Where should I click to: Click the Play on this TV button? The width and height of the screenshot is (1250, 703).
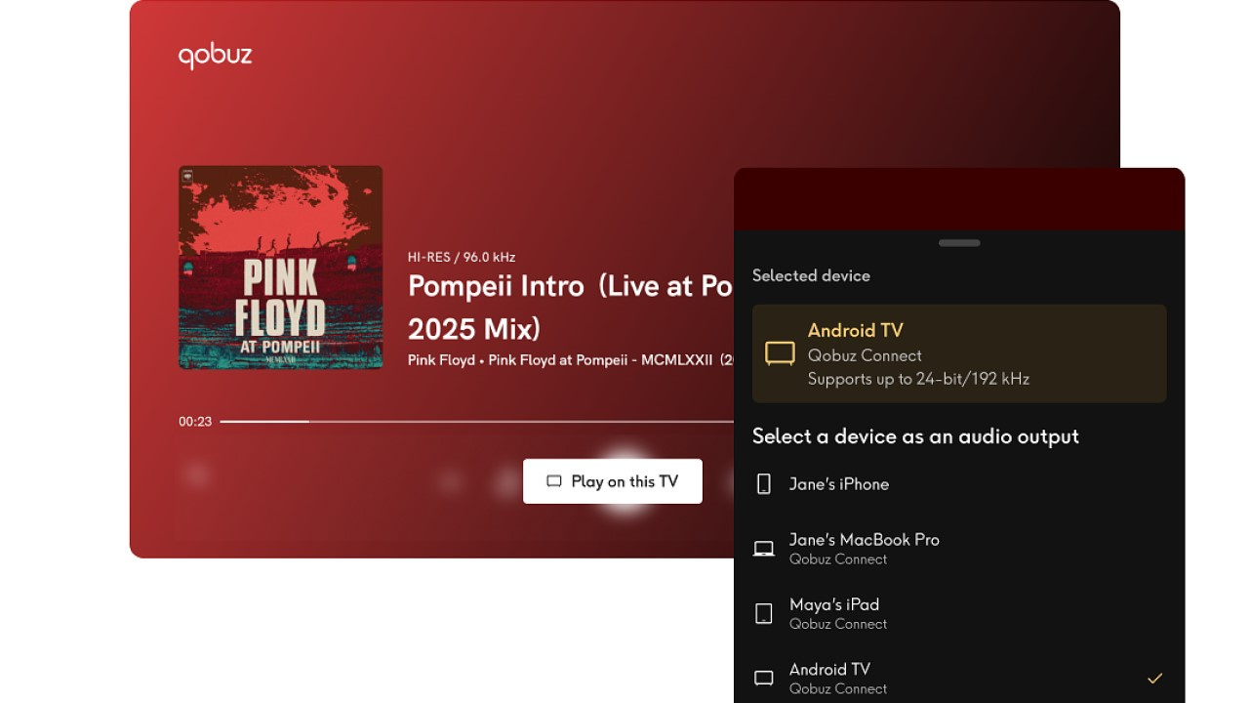coord(612,481)
